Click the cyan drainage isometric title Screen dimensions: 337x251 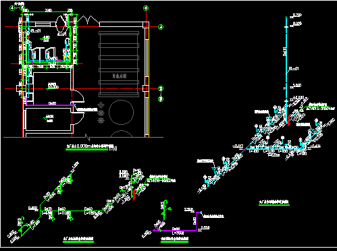coord(274,202)
